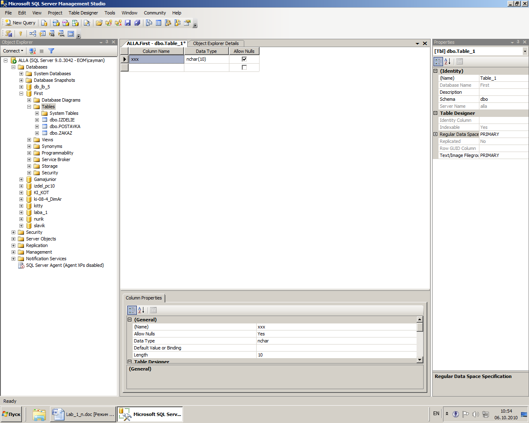This screenshot has width=529, height=423.
Task: Check Allow Nulls in the empty column row
Action: (x=244, y=67)
